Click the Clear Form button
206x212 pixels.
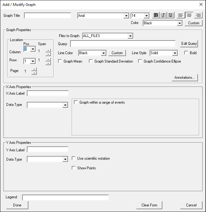[149, 205]
